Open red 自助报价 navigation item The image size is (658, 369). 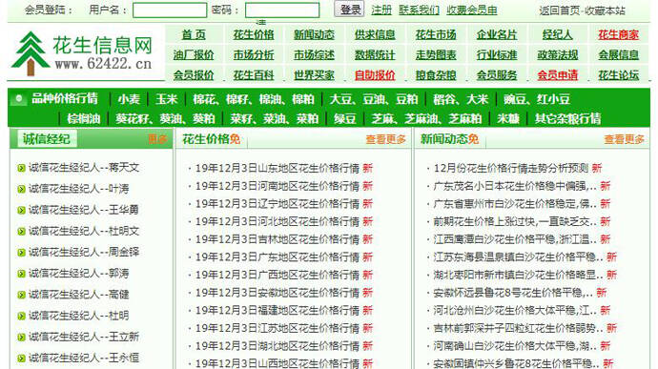(x=375, y=75)
